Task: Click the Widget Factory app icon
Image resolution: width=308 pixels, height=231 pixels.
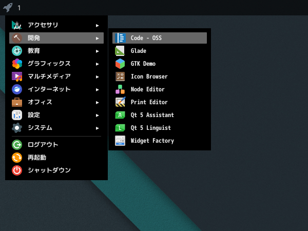Action: coord(120,141)
